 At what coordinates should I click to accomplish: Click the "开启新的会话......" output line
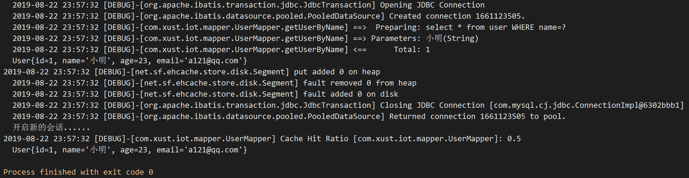pyautogui.click(x=51, y=128)
